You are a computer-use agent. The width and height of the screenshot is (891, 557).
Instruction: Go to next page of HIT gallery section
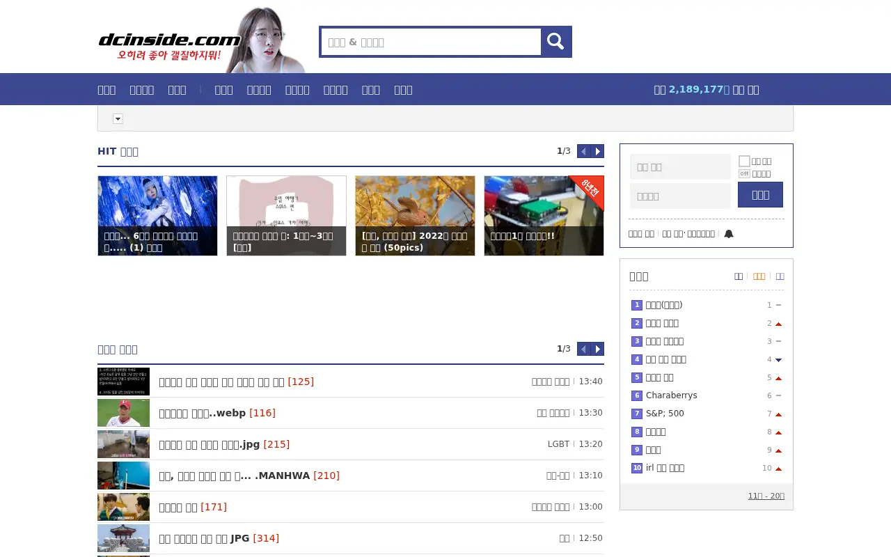pyautogui.click(x=597, y=151)
